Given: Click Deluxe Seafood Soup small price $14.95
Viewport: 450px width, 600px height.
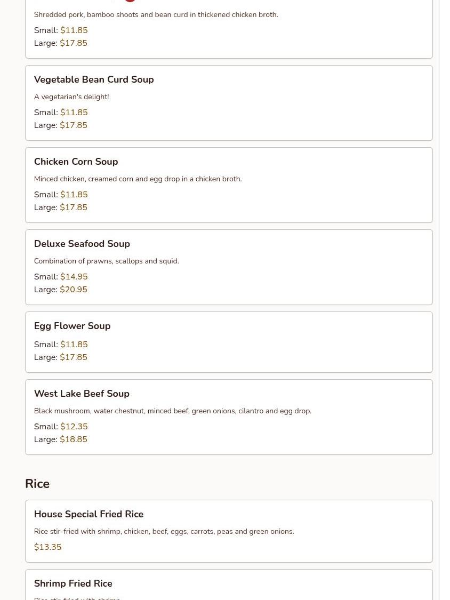Looking at the screenshot, I should 74,277.
